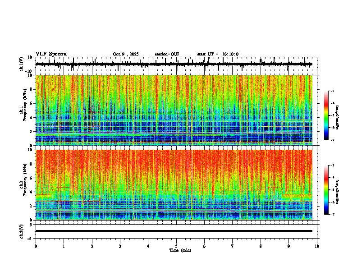Click the "4" kHz tick on ch.2 spectrogram axis

[x=31, y=192]
